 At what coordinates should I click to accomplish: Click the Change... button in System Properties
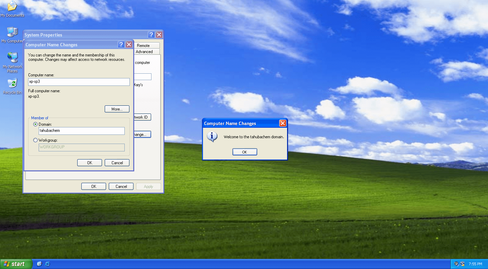point(142,134)
